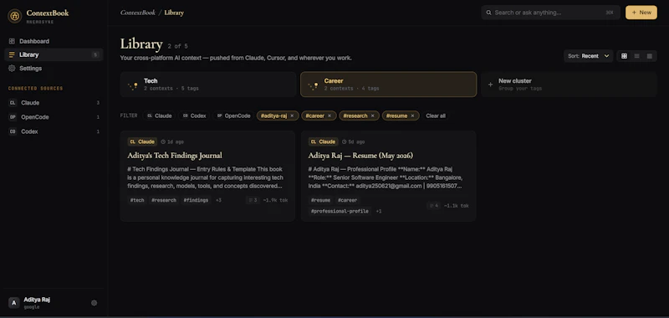Viewport: 669px width, 318px height.
Task: Select the Tech cluster card
Action: 208,84
